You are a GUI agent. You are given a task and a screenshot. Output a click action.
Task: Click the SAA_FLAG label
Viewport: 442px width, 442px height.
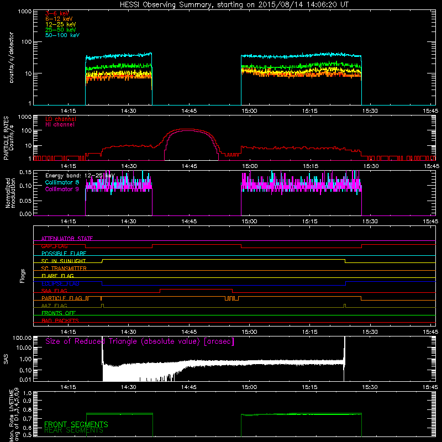tap(54, 291)
